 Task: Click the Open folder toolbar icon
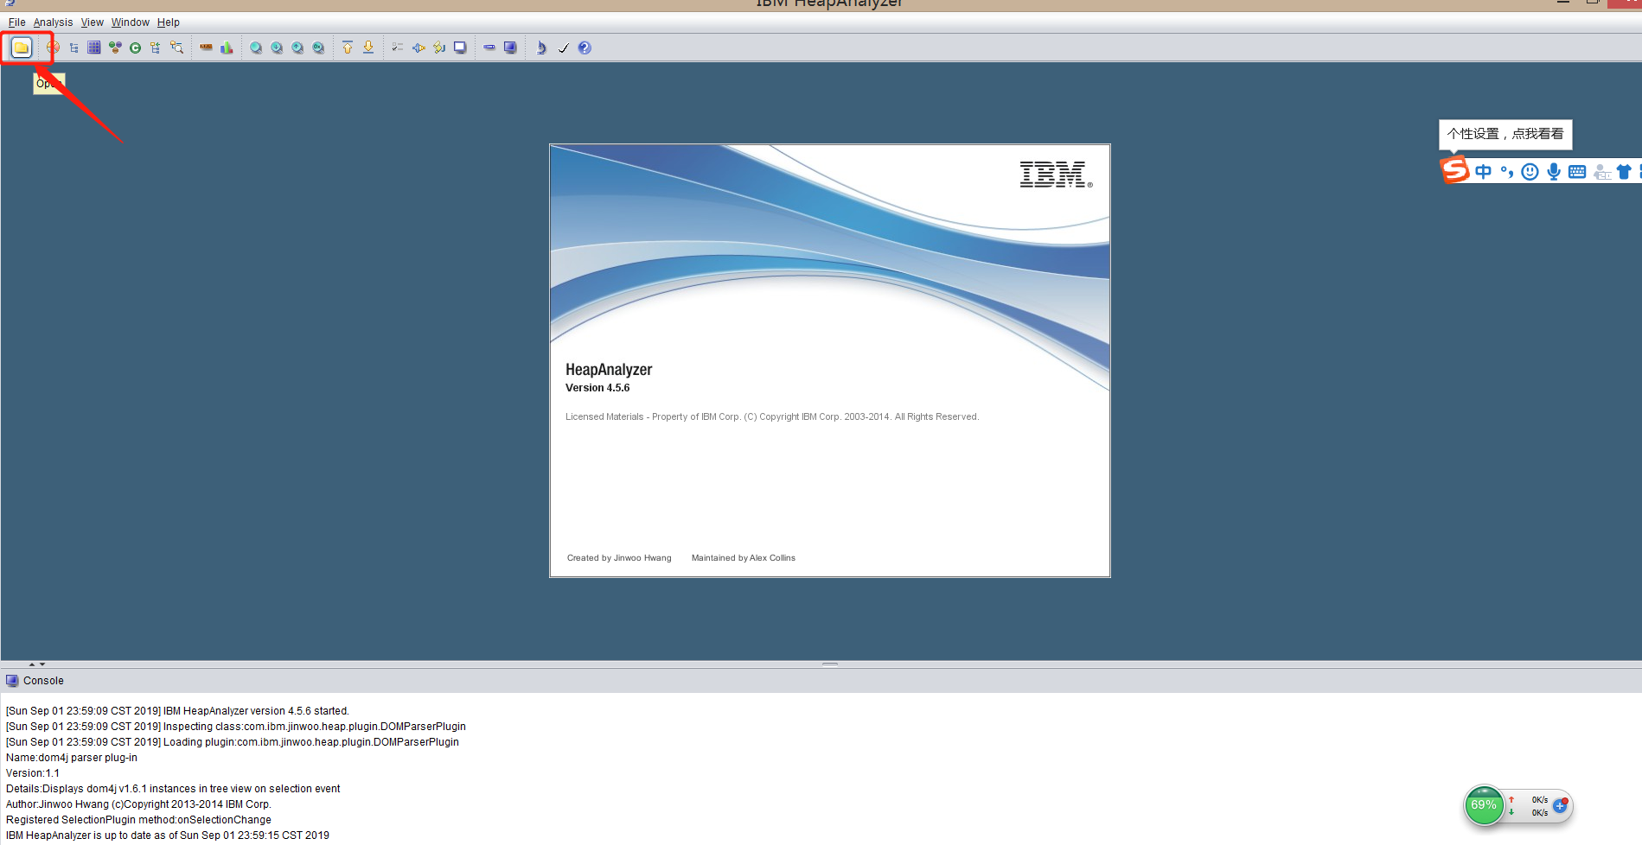[22, 48]
